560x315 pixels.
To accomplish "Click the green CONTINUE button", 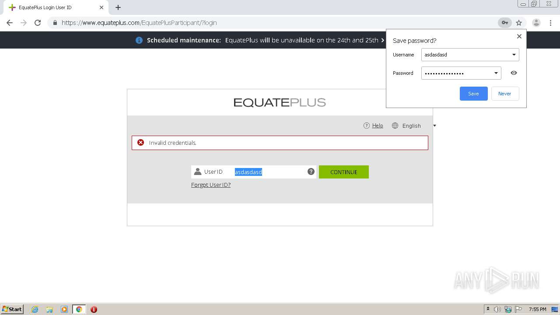I will click(344, 172).
